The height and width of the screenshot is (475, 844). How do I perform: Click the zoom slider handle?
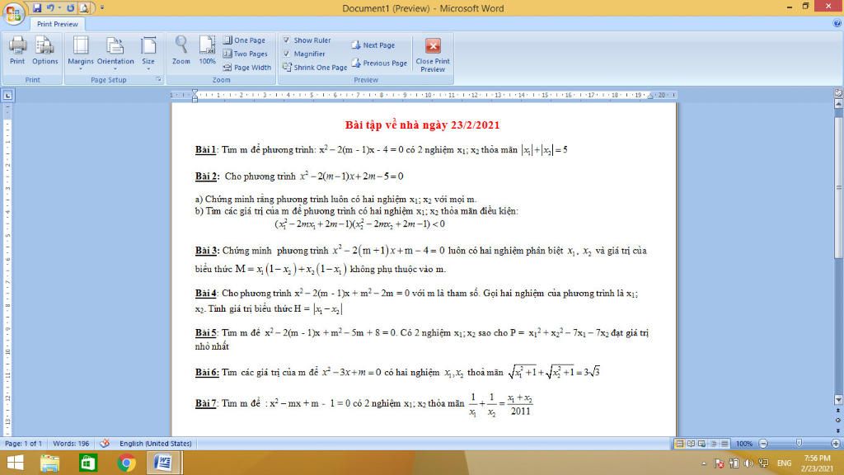pyautogui.click(x=799, y=443)
